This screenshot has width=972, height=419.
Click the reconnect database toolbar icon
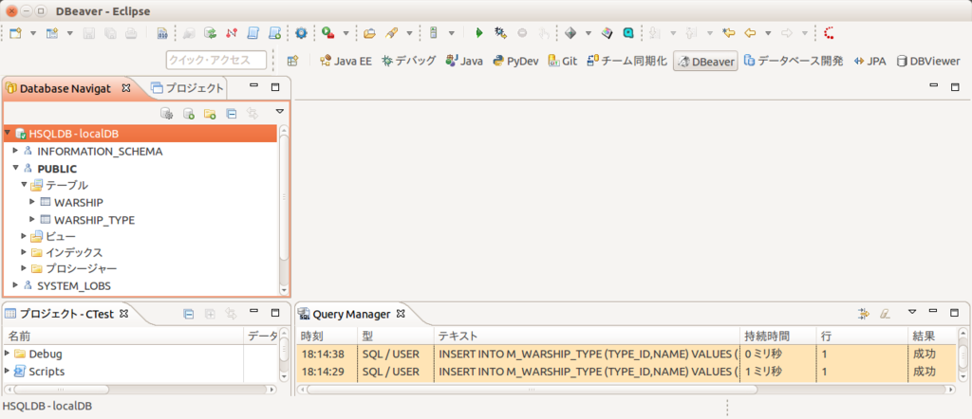(x=211, y=33)
